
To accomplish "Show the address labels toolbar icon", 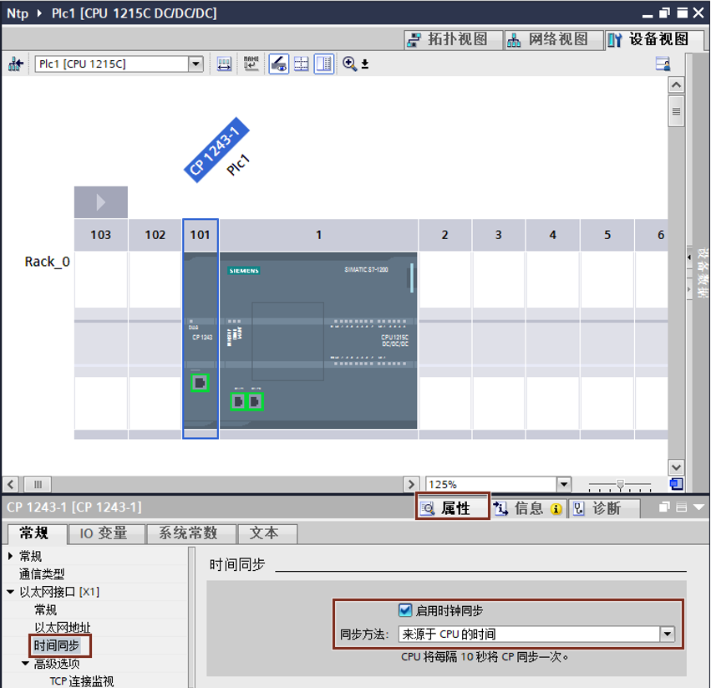I will (x=224, y=64).
